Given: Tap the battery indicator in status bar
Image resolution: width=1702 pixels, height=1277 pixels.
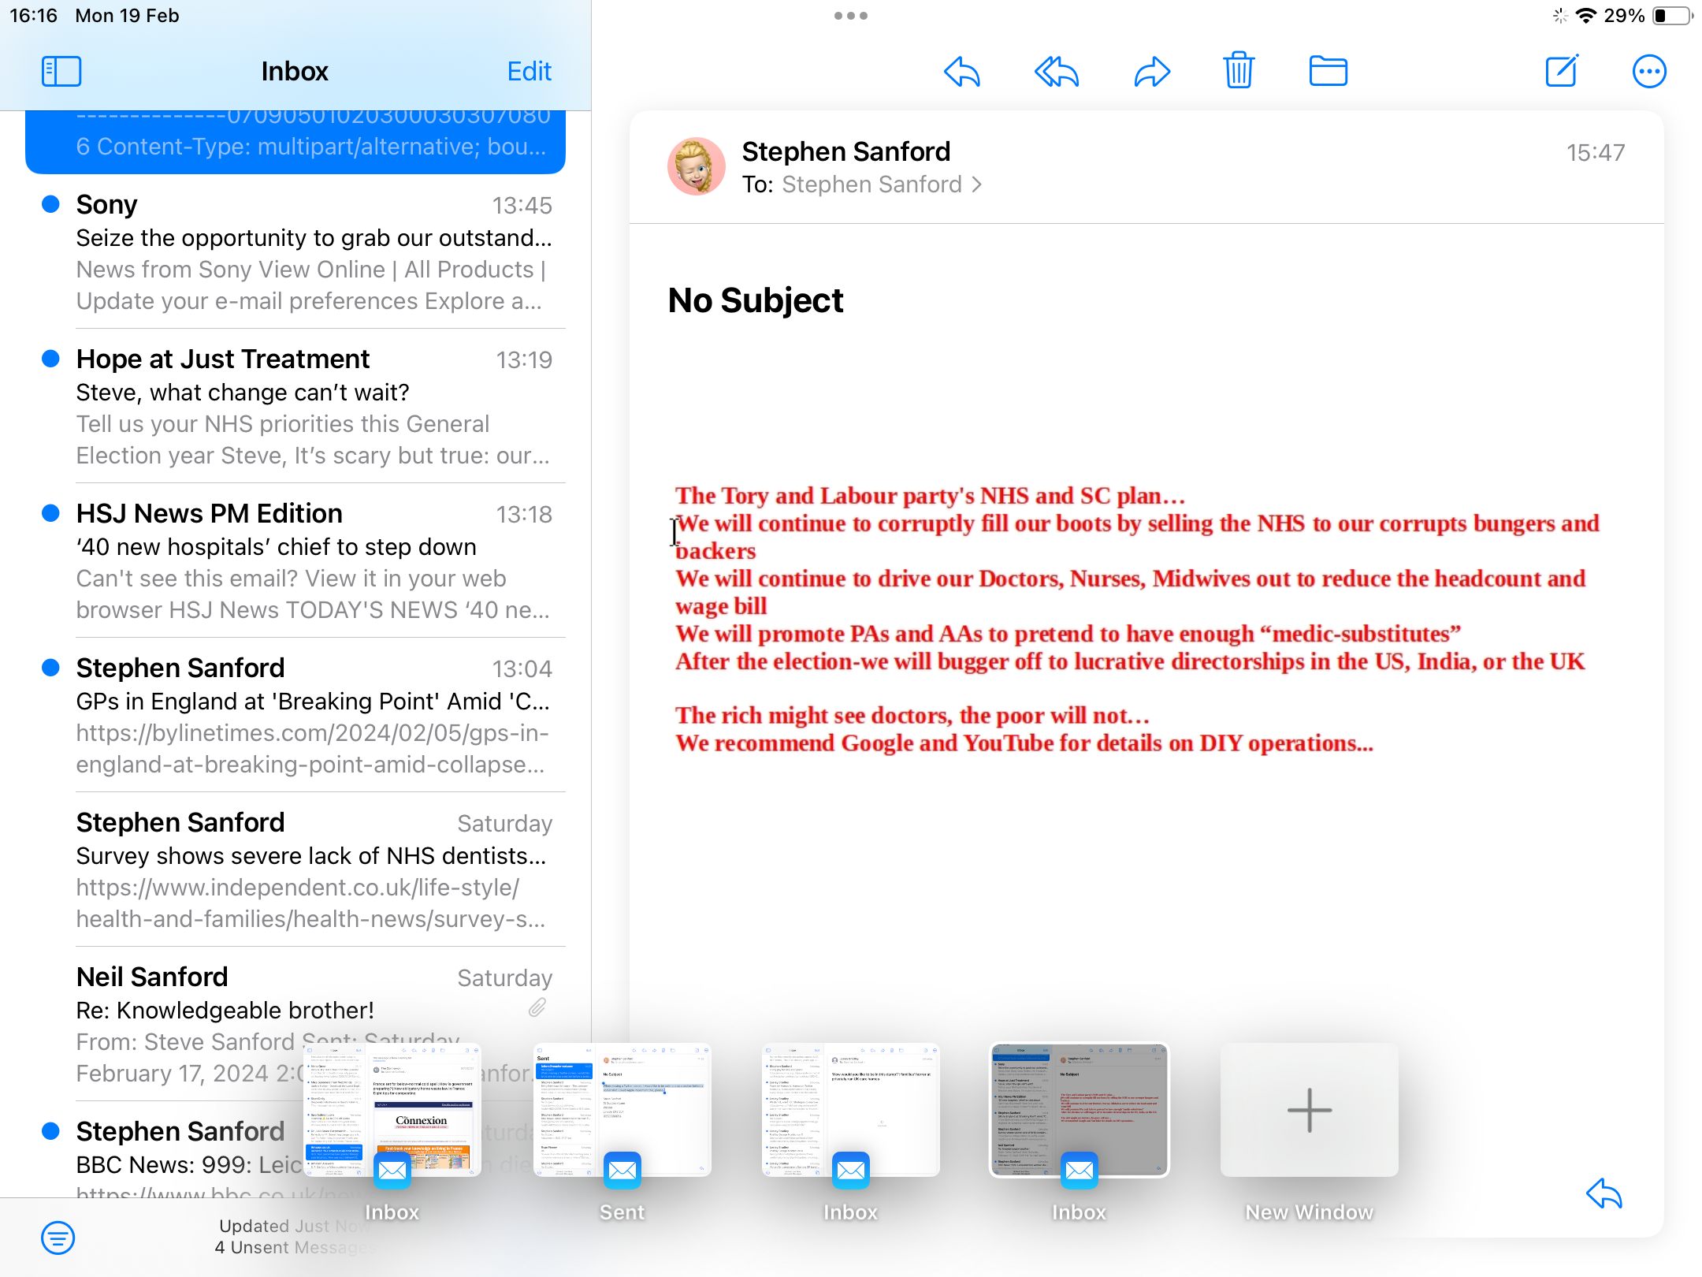Looking at the screenshot, I should pos(1672,16).
